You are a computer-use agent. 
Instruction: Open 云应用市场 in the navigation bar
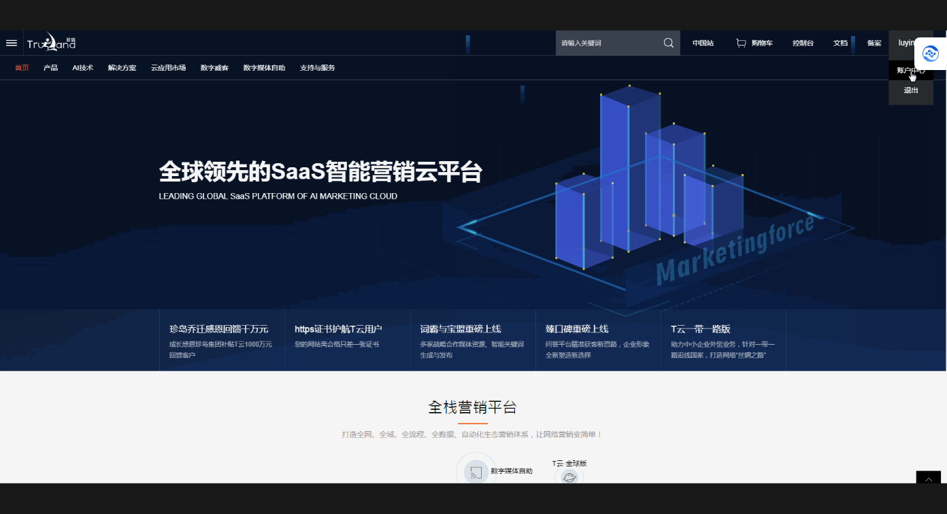168,68
